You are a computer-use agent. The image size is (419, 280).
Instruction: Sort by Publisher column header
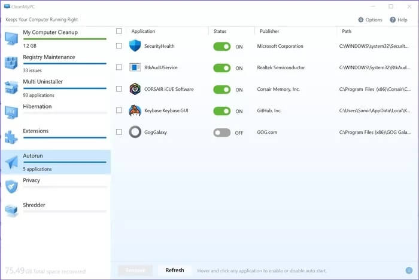pos(269,31)
